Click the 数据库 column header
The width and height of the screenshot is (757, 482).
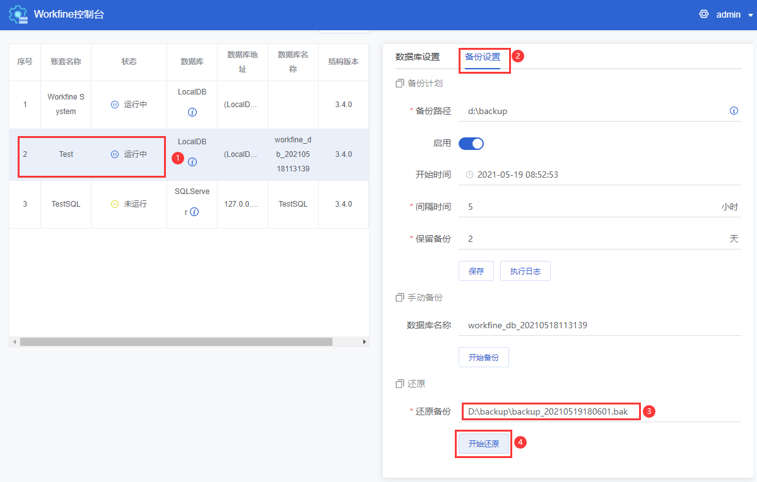pyautogui.click(x=192, y=62)
